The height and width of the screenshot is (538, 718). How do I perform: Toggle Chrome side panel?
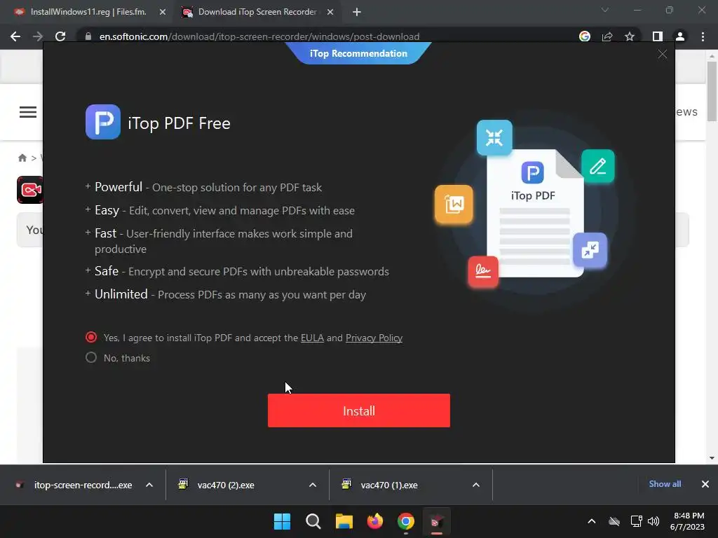pyautogui.click(x=658, y=36)
